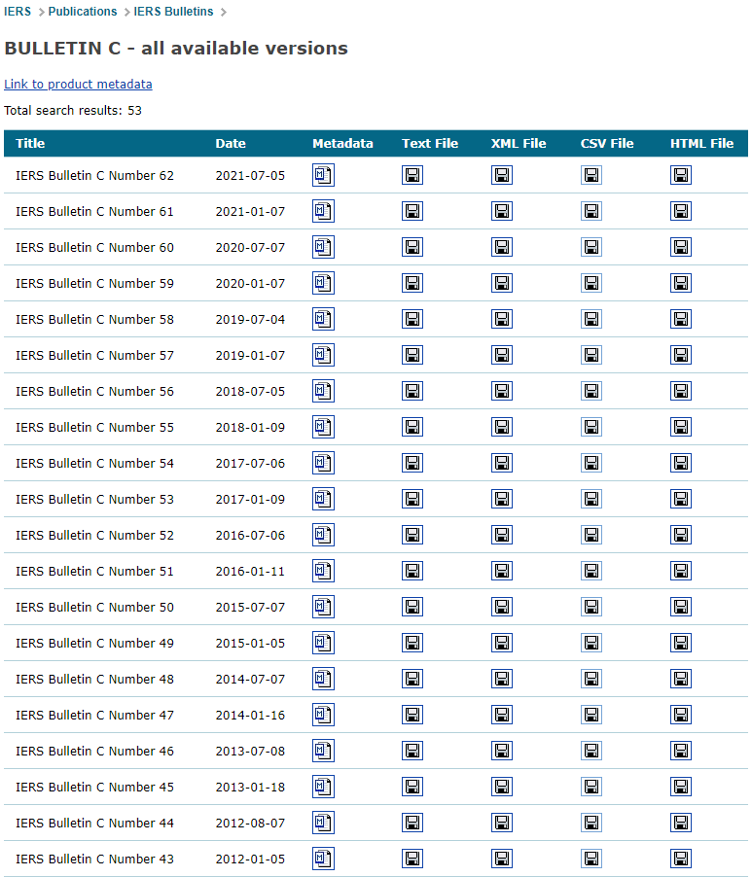Click the Title column header
The image size is (752, 877).
tap(30, 143)
